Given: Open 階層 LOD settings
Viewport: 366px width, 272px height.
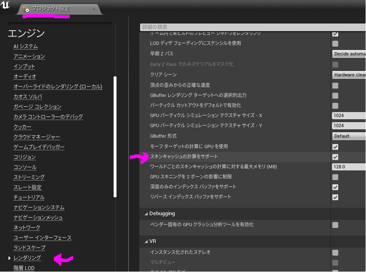Looking at the screenshot, I should tap(24, 268).
